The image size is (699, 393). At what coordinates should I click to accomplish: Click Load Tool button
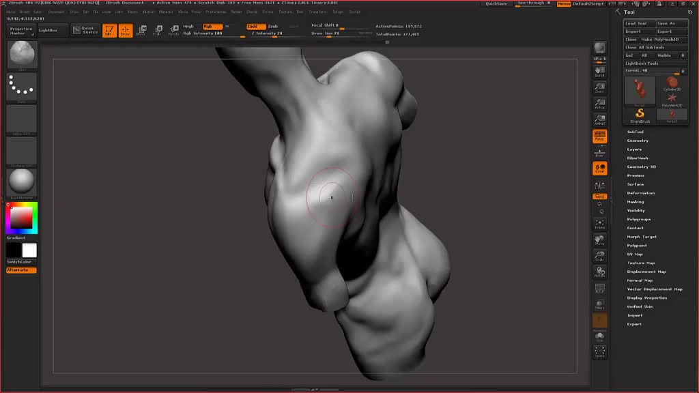point(639,23)
